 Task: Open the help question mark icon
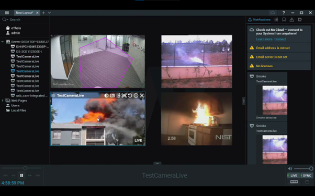point(284,13)
